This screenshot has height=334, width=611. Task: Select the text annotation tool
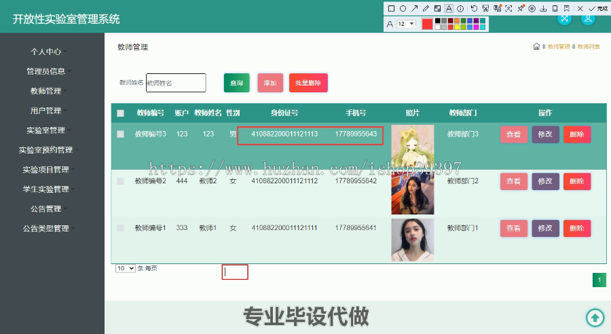(449, 8)
